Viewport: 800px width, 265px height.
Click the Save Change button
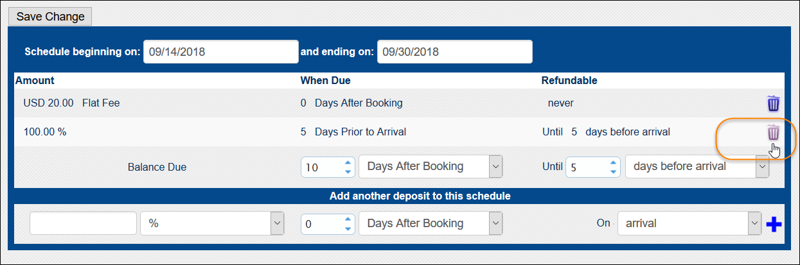[x=50, y=16]
